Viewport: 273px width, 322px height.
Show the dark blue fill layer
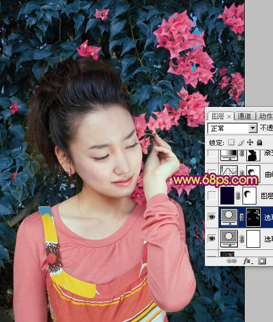pyautogui.click(x=212, y=196)
